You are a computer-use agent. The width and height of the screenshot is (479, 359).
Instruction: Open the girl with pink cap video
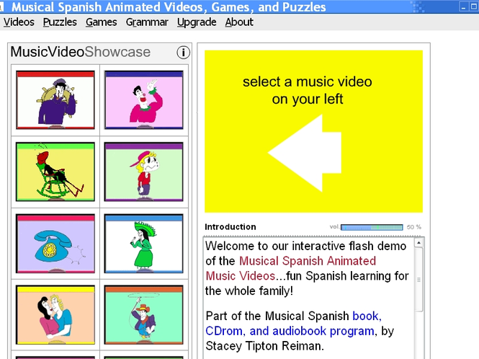click(x=144, y=172)
